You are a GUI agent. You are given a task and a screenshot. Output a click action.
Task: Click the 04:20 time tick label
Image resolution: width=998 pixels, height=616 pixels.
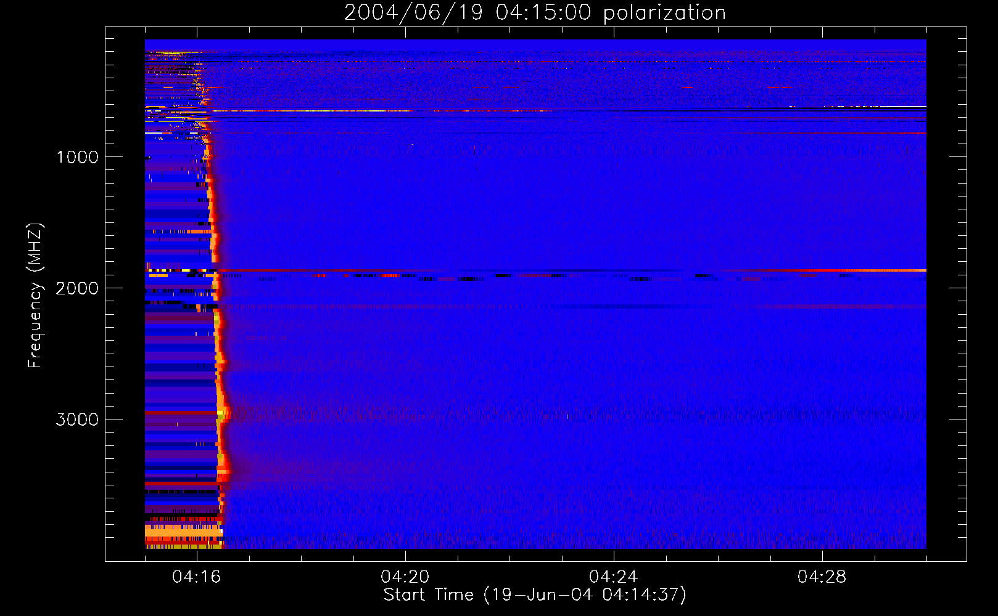[x=405, y=577]
